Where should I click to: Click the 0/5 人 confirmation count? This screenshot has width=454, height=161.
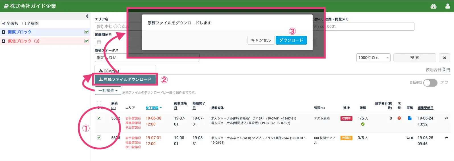363,138
